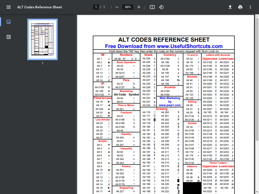The height and width of the screenshot is (194, 259).
Task: Click the 'Editing' section heading
Action: pos(192,102)
